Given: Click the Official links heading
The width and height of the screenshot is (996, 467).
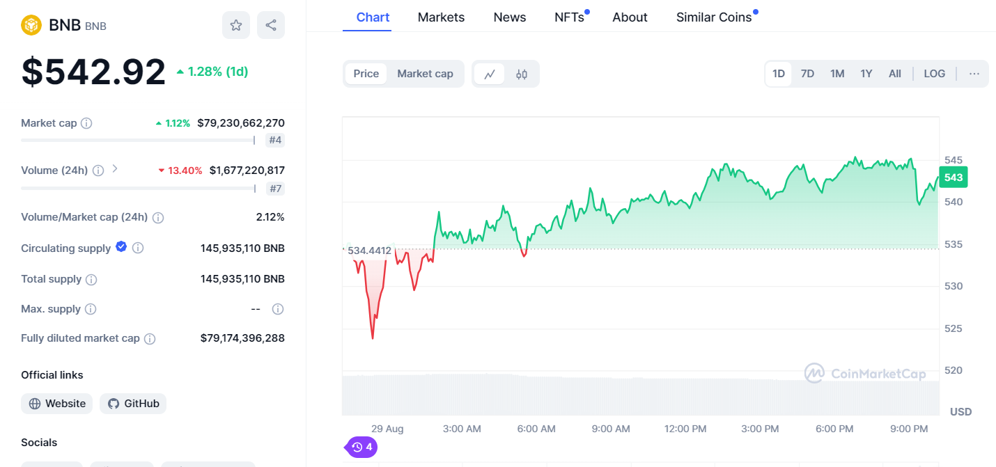Looking at the screenshot, I should click(52, 375).
